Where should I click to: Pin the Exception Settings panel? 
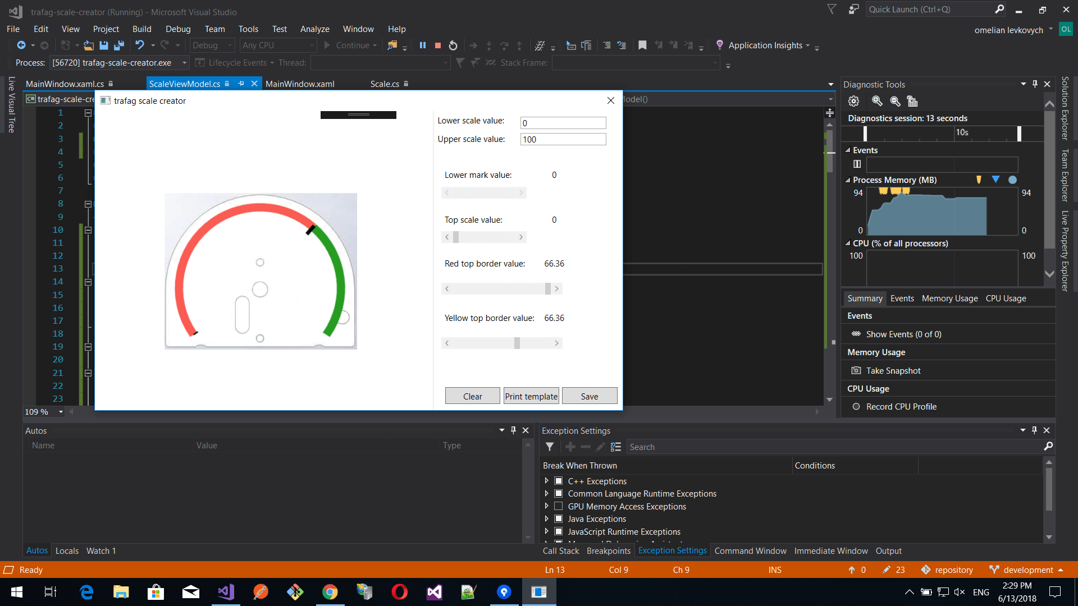click(x=1034, y=430)
